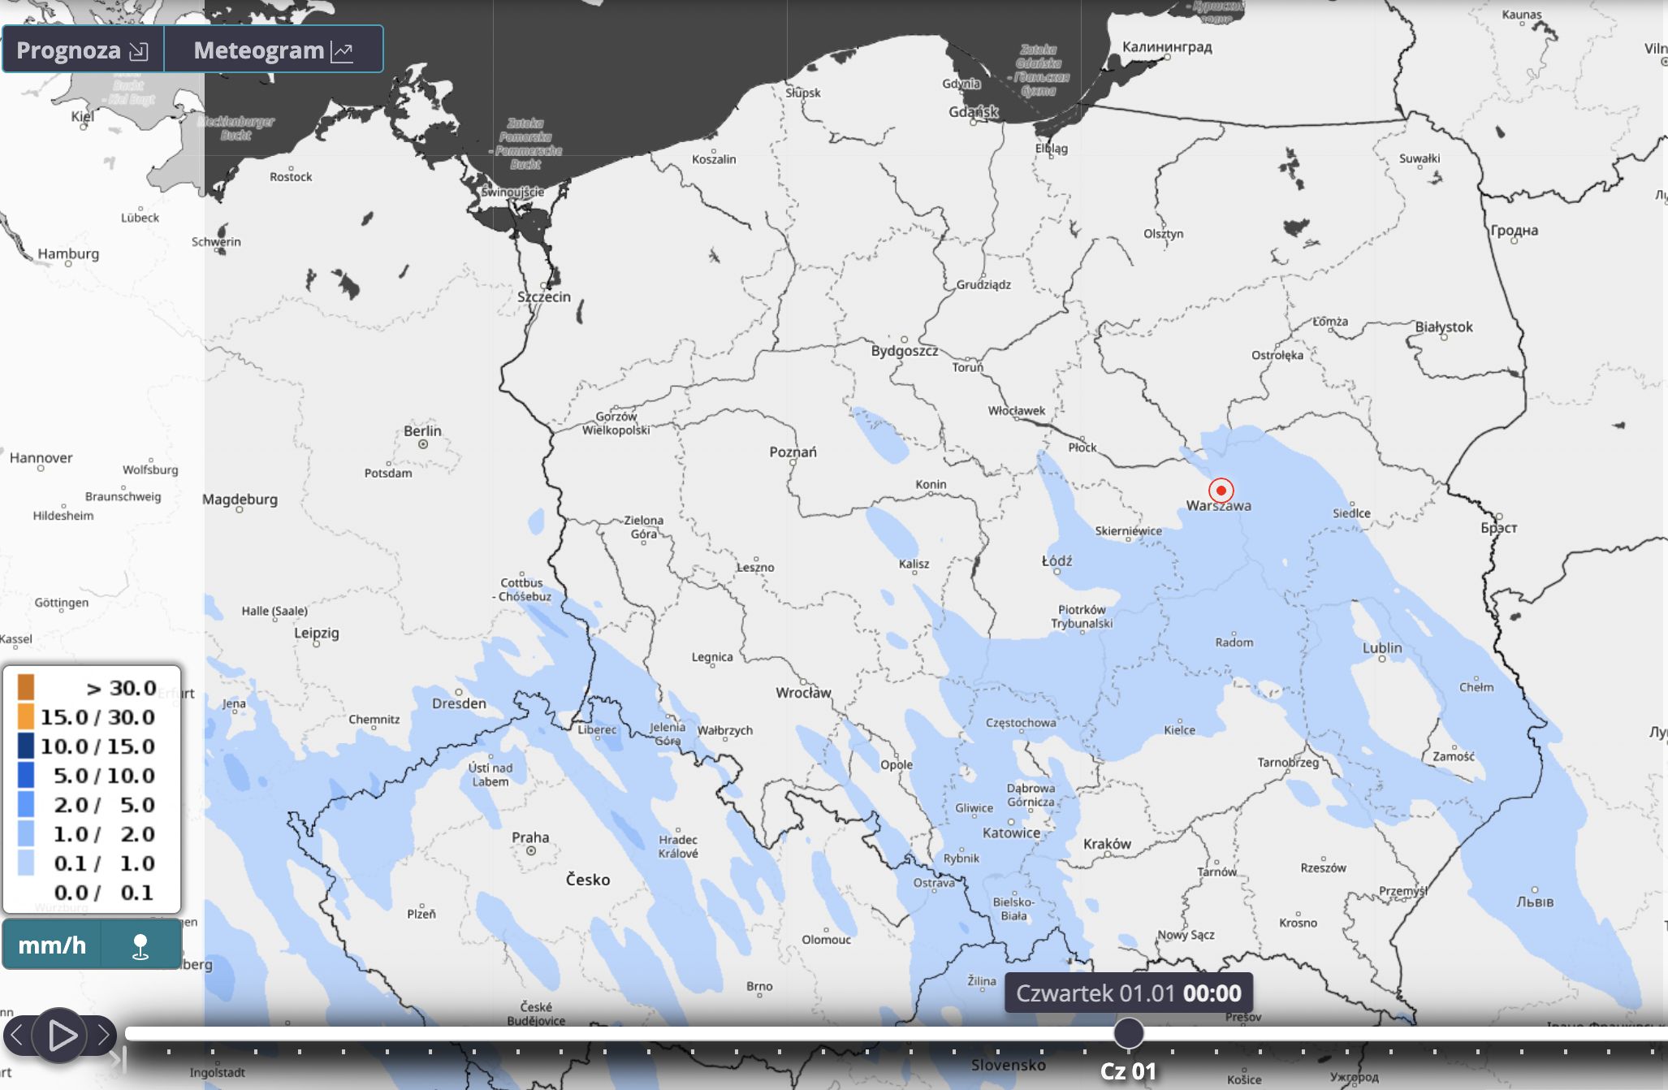Click the > 30.0 orange legend swatch

point(26,687)
